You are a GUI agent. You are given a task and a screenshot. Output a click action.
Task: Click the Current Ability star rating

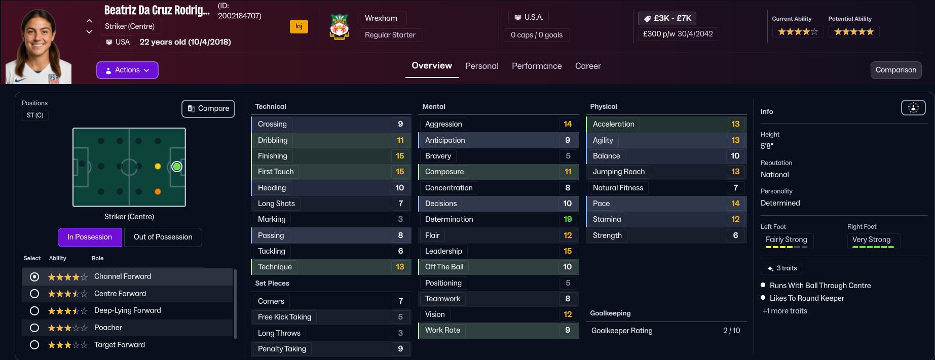(x=798, y=32)
